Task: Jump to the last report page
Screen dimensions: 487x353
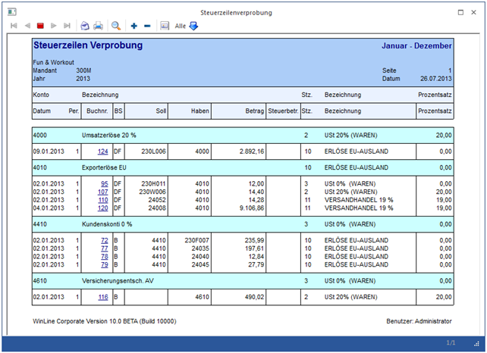Action: click(67, 26)
